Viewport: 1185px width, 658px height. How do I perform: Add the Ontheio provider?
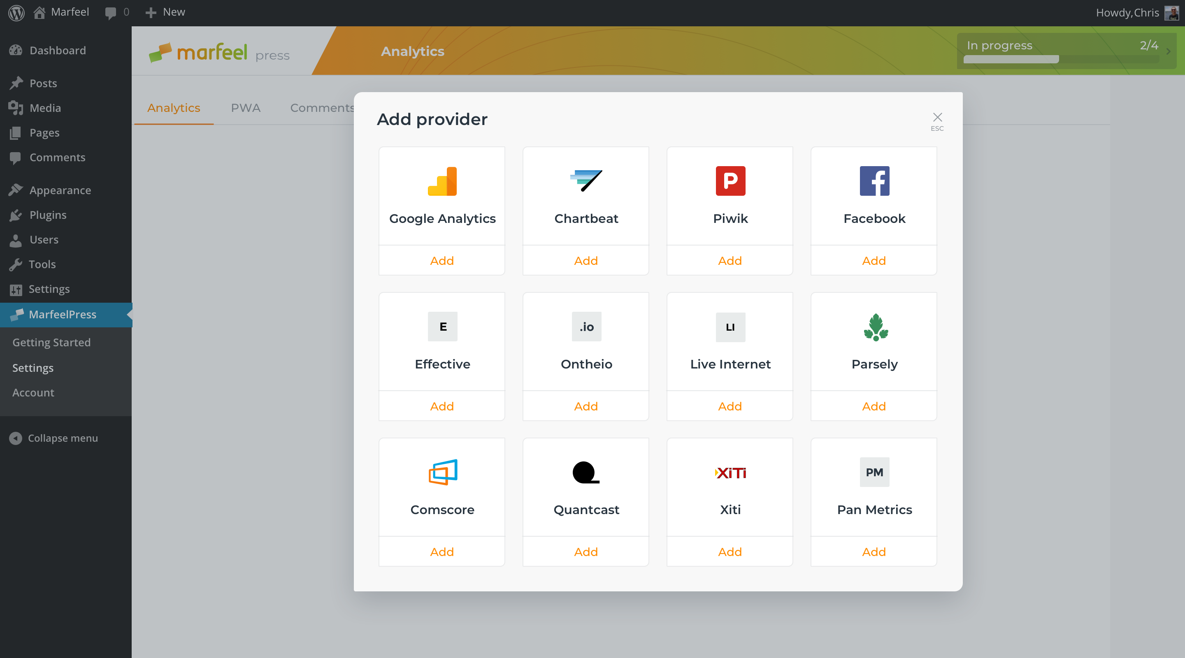586,406
